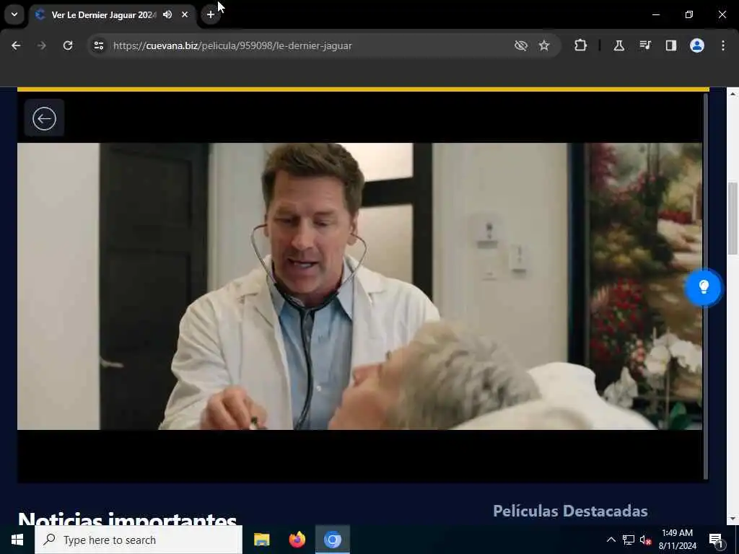The image size is (739, 554).
Task: Click the video player inner scrollbar
Action: click(706, 286)
